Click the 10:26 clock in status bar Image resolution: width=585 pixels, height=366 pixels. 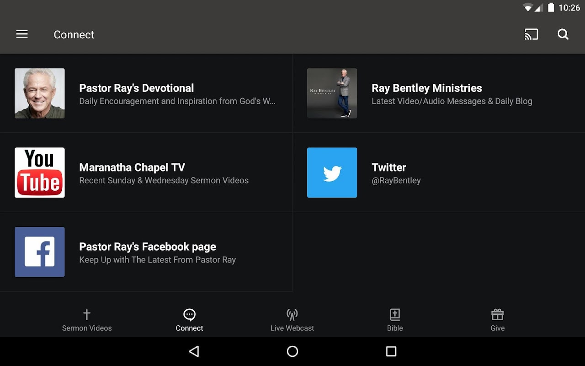(x=569, y=7)
